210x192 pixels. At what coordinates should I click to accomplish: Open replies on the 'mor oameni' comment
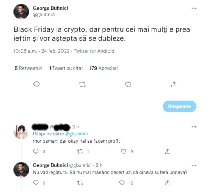pyautogui.click(x=36, y=151)
